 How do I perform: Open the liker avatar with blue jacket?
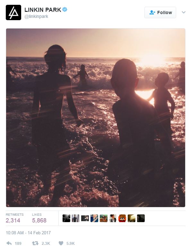click(x=94, y=218)
